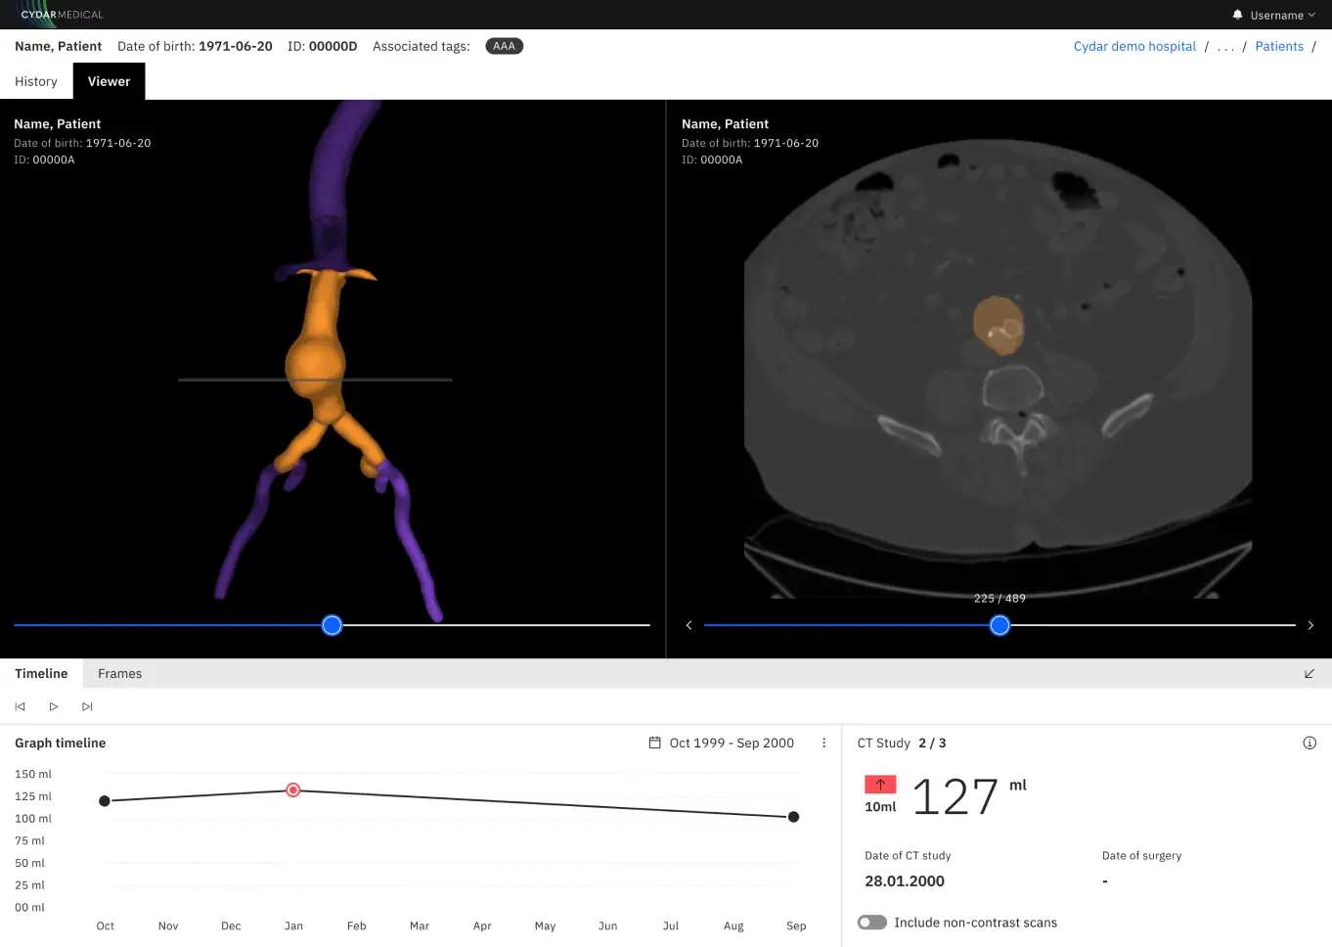The image size is (1332, 947).
Task: Toggle Include non-contrast scans switch
Action: tap(871, 923)
